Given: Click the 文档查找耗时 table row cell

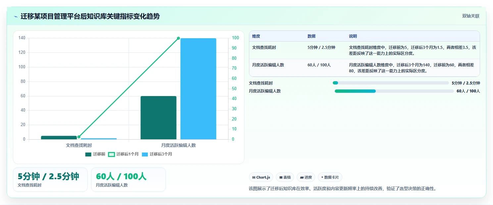Looking at the screenshot, I should click(x=264, y=48).
